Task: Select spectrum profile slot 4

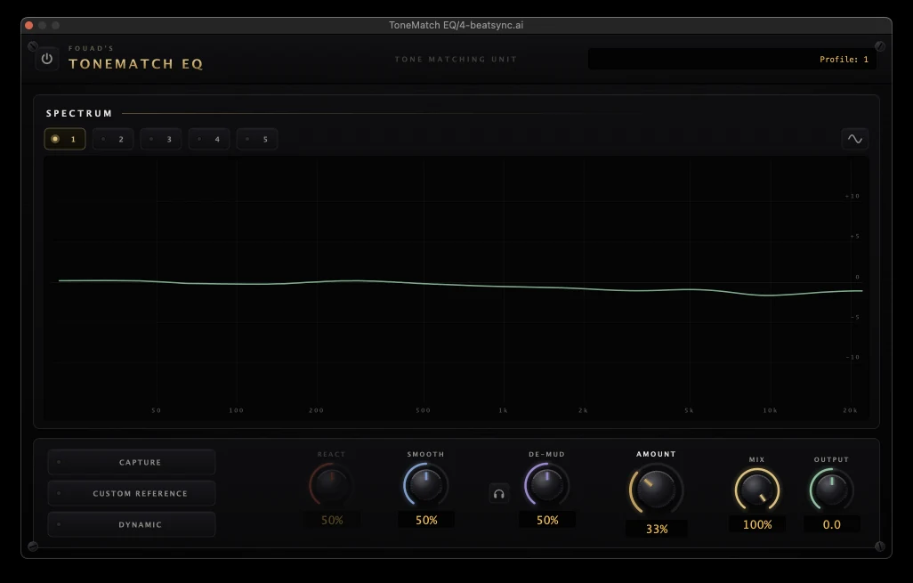Action: 209,139
